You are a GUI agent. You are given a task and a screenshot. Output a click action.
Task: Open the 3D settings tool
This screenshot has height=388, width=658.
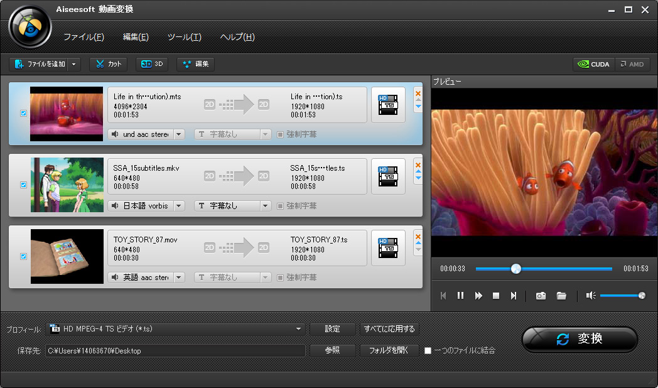(x=152, y=64)
